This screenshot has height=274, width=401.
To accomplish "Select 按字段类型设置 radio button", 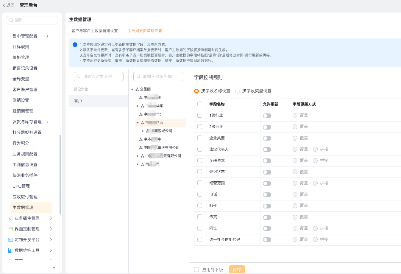I will (x=238, y=91).
